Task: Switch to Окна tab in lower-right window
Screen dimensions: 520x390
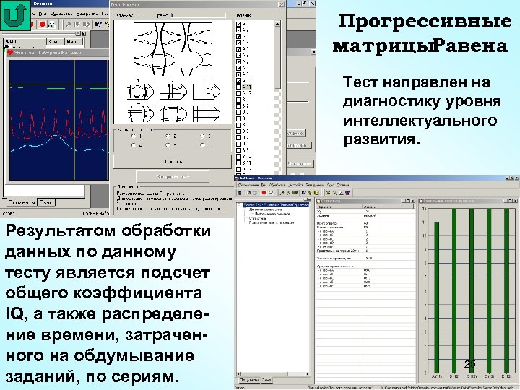Action: click(x=266, y=380)
